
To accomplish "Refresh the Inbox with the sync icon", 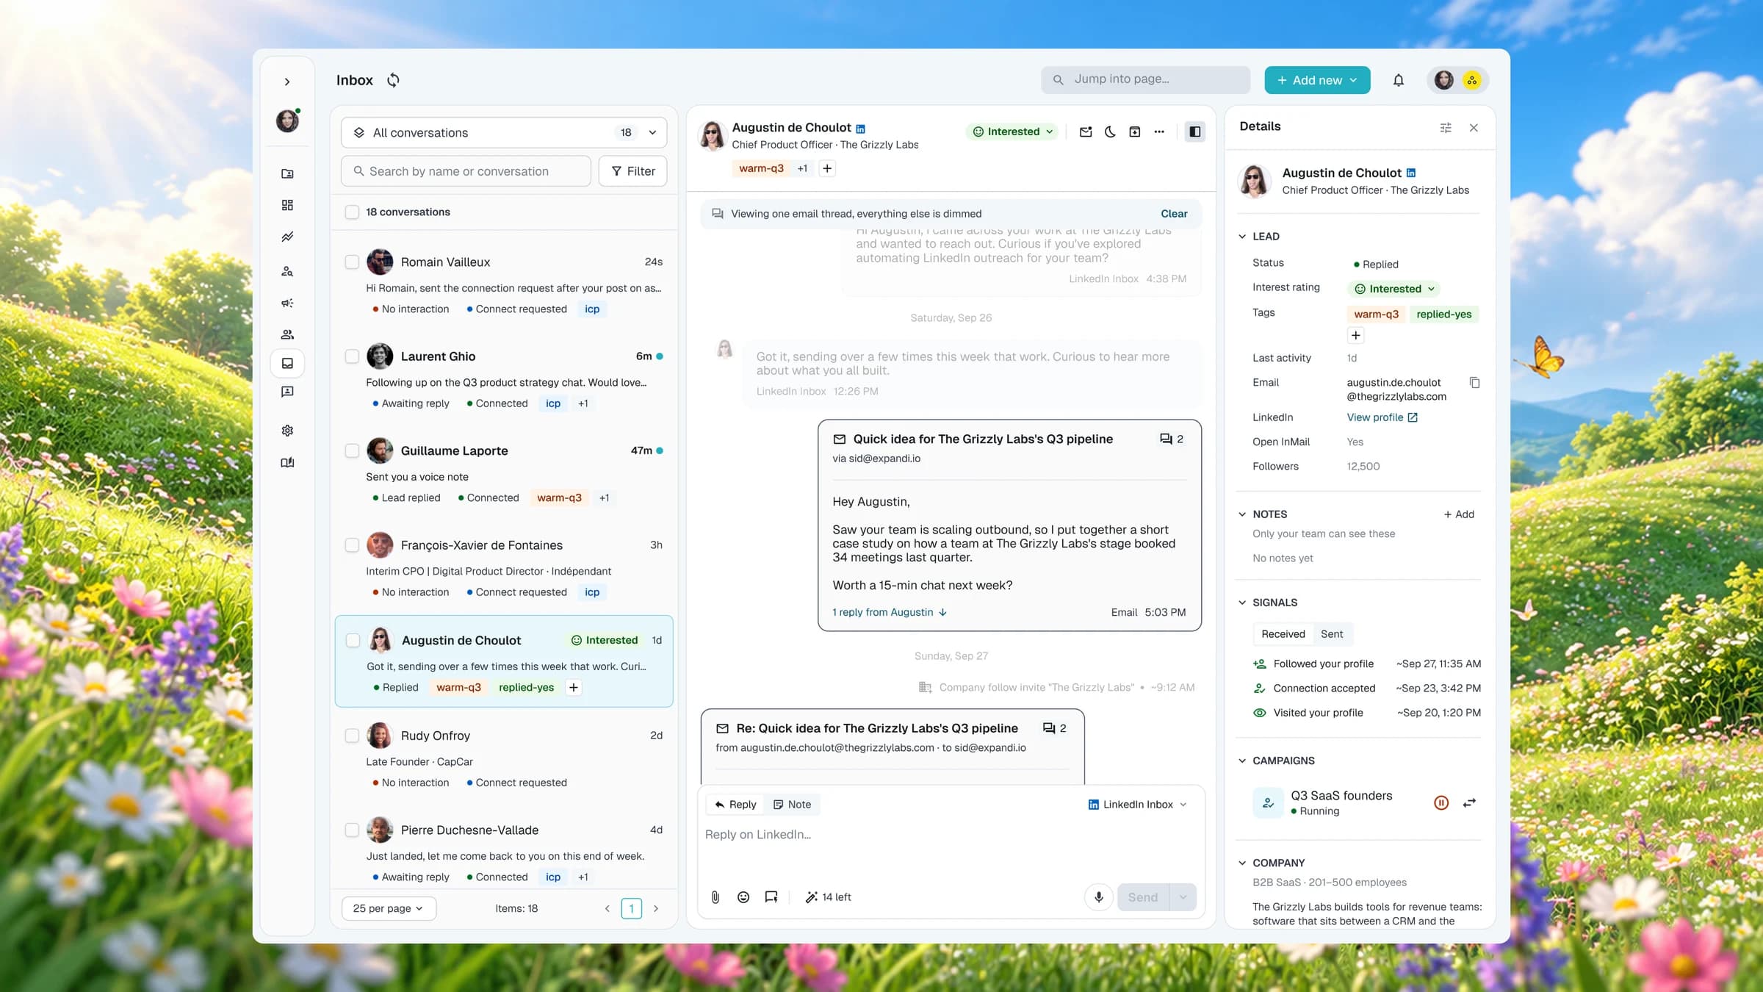I will click(x=393, y=80).
